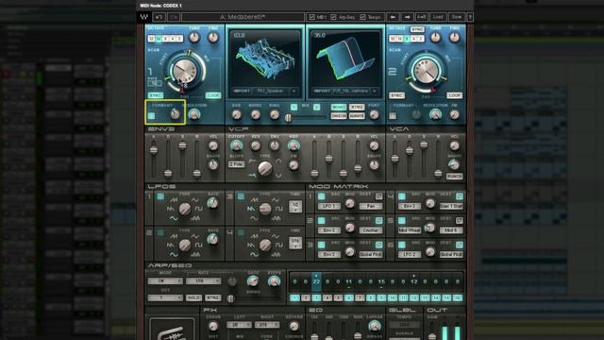This screenshot has height=340, width=604.
Task: Toggle oscillator 2 Loop button
Action: pyautogui.click(x=455, y=94)
